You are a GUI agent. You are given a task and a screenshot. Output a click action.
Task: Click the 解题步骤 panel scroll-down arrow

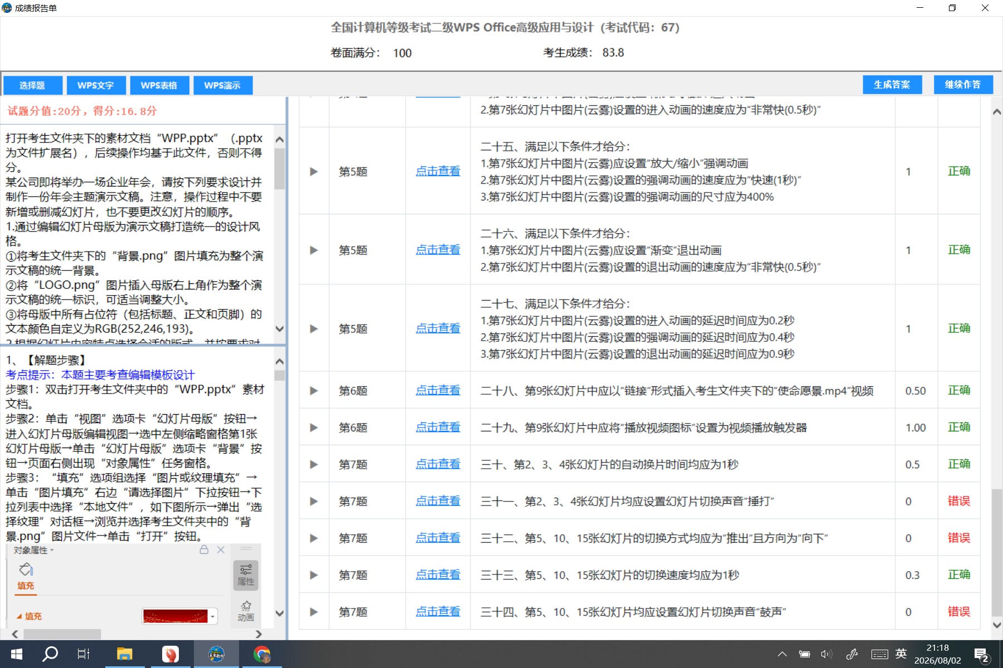280,613
